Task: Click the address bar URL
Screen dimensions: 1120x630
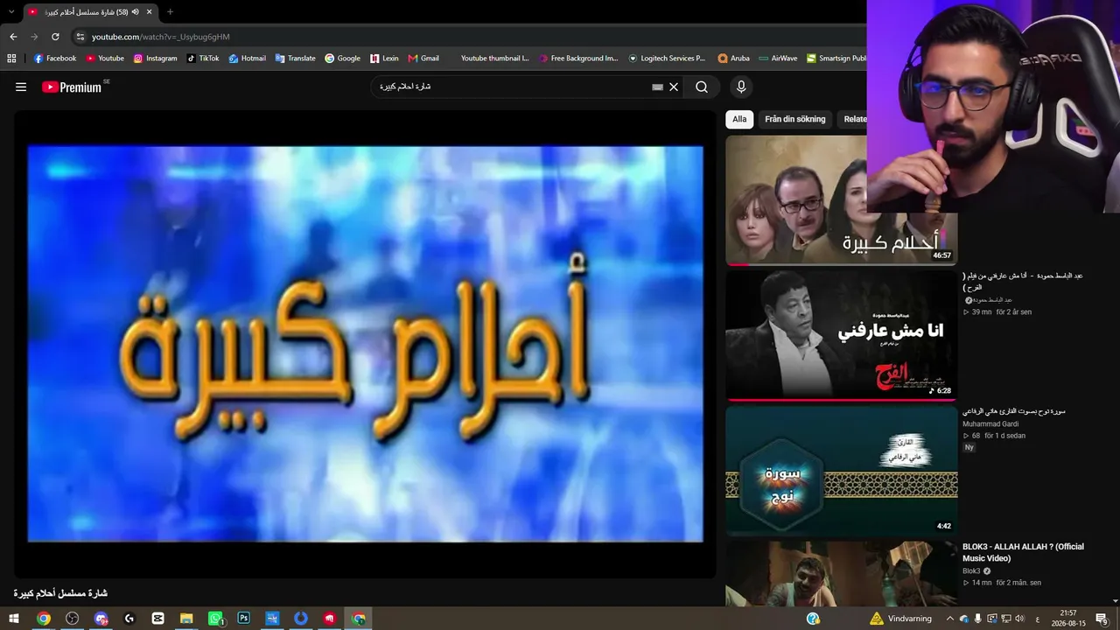Action: point(161,37)
